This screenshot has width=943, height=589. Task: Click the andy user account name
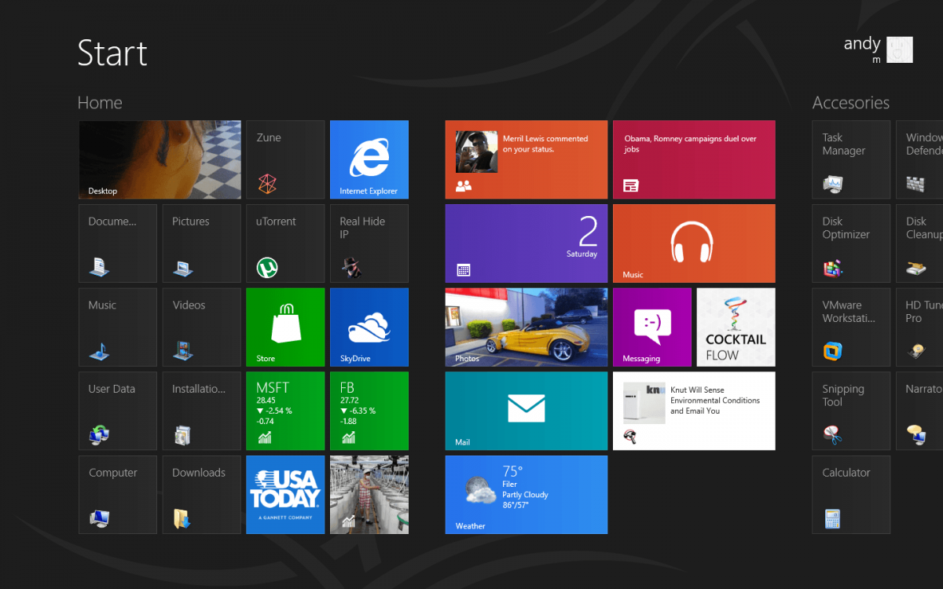pos(862,44)
